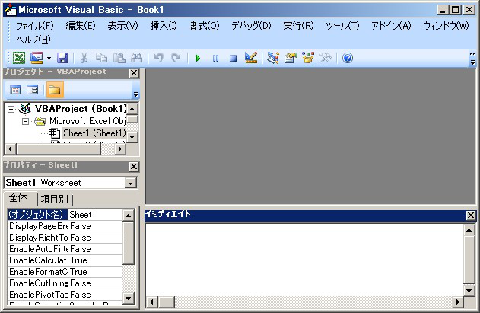Collapse the VBAProject (Book1) tree node

point(11,109)
